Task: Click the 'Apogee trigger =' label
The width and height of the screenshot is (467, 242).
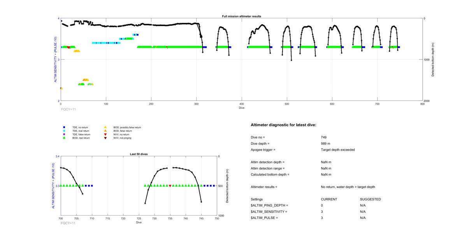Action: click(263, 150)
